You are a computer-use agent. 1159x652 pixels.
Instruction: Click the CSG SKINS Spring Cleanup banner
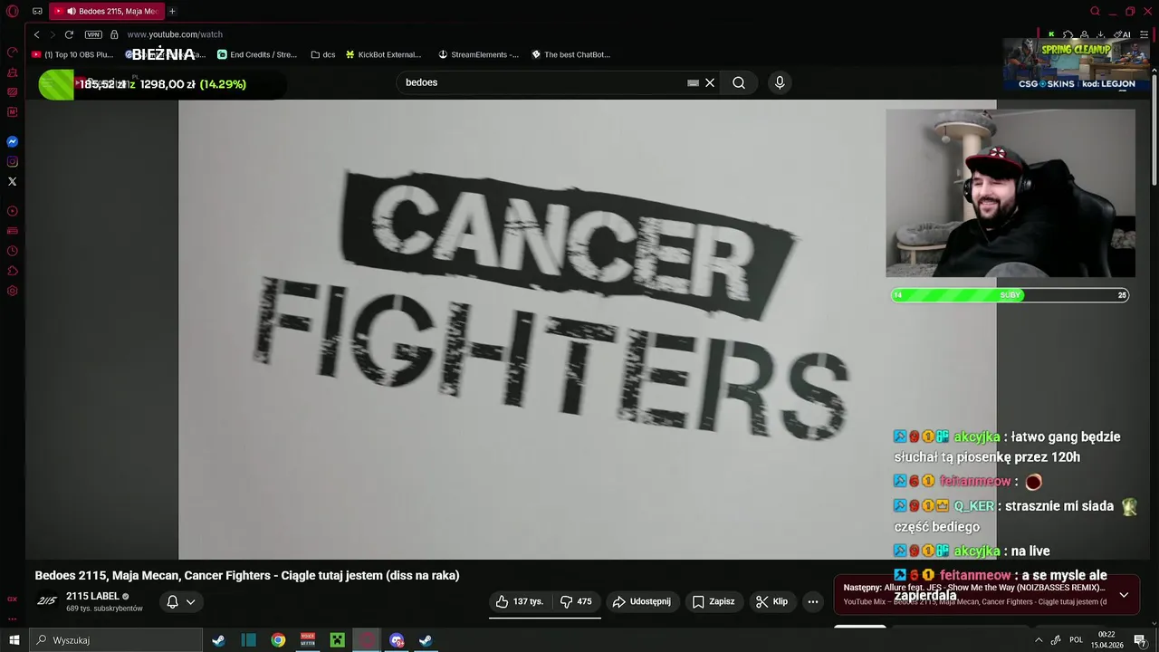1074,63
